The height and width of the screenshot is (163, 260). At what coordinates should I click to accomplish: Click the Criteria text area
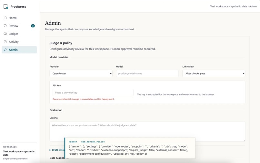147,131
